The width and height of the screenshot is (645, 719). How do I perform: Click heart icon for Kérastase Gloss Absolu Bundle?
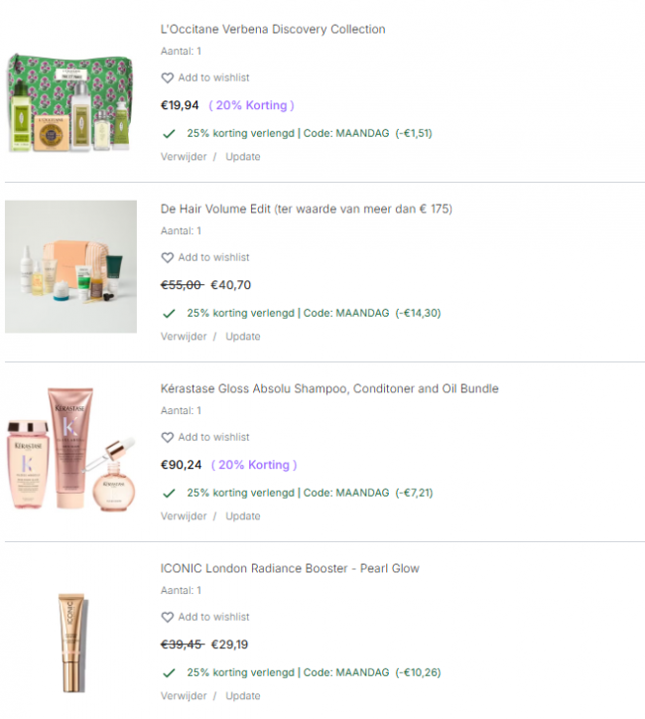[x=168, y=437]
